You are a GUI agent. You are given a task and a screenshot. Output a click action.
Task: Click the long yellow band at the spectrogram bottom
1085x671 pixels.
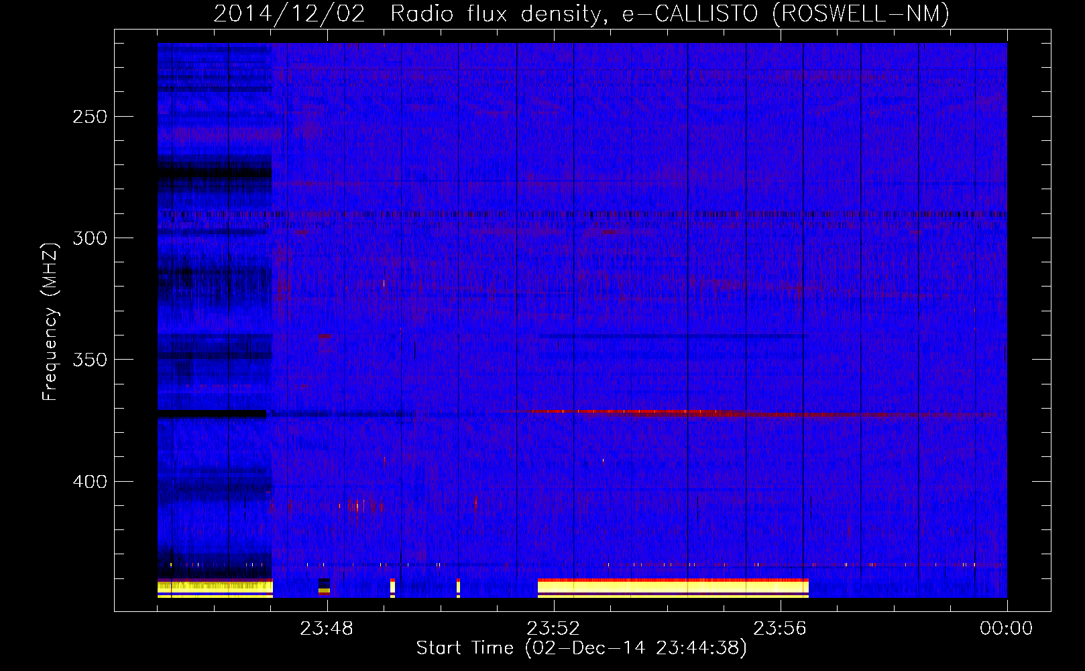673,588
